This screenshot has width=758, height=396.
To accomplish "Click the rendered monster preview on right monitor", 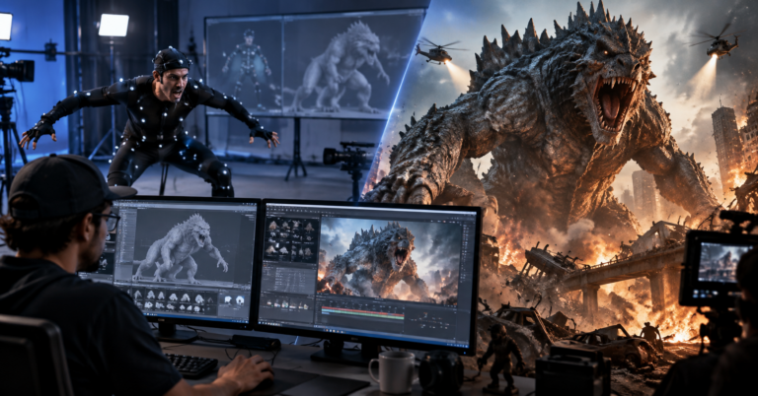I will (390, 259).
